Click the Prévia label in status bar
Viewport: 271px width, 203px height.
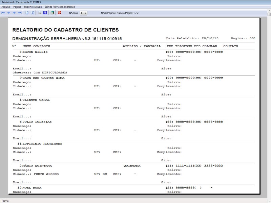click(x=5, y=200)
